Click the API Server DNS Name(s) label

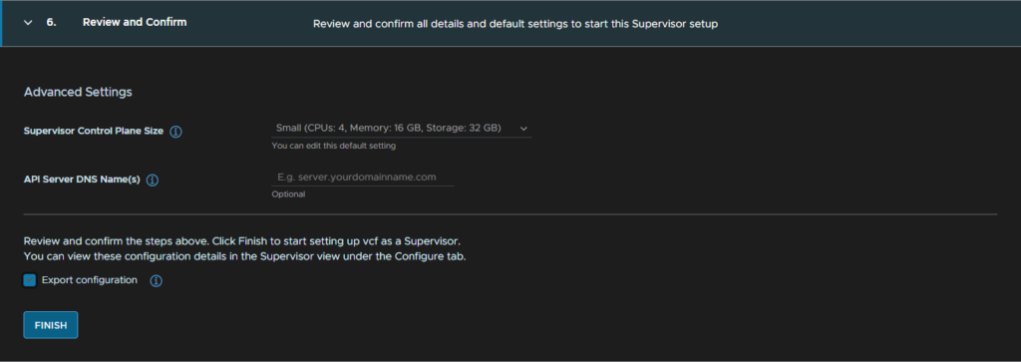click(82, 180)
